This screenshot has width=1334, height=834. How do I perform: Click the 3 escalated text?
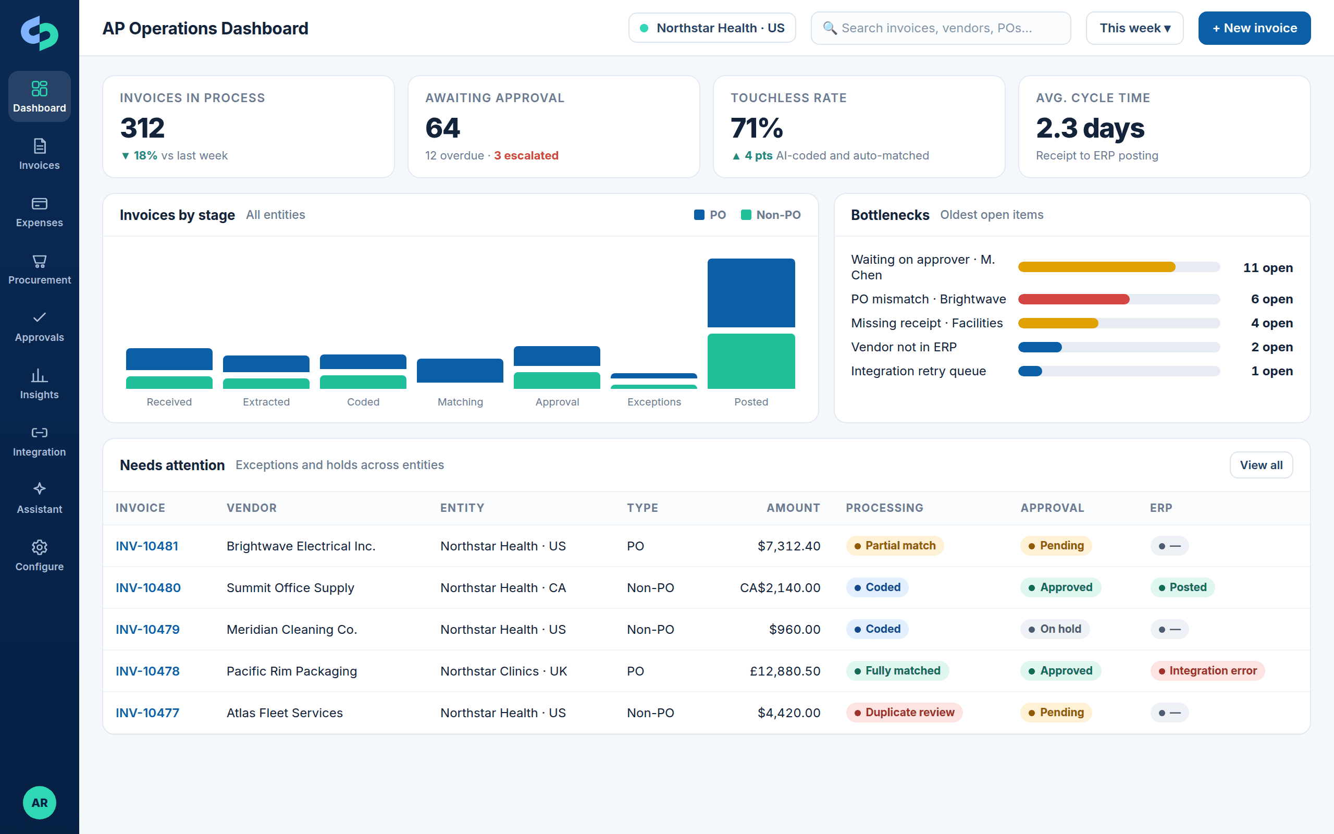click(x=526, y=155)
